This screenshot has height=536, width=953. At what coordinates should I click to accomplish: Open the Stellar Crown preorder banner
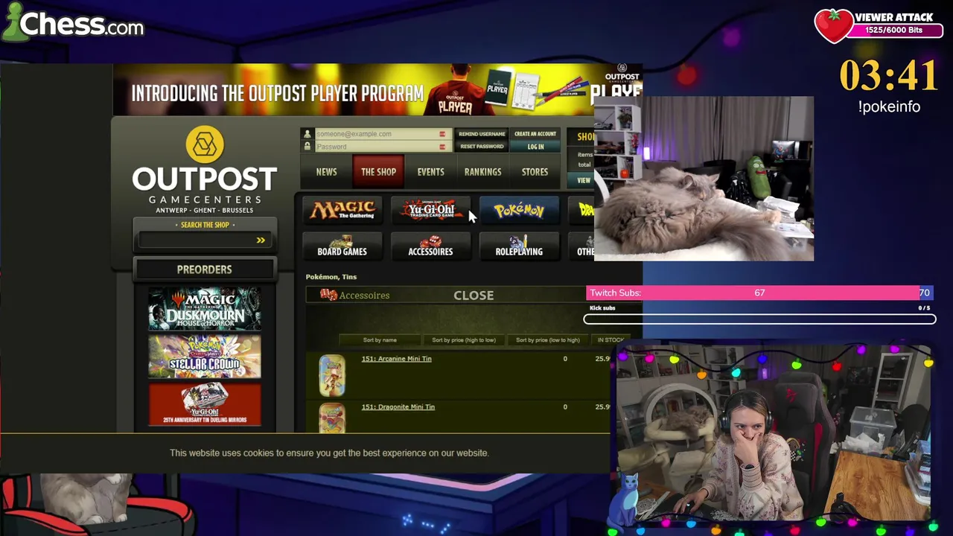click(x=205, y=357)
